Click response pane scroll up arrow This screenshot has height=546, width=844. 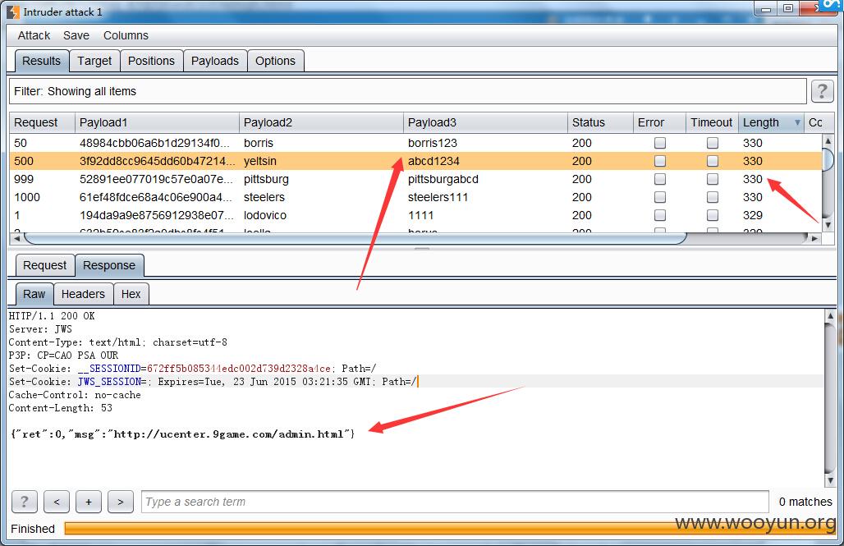point(830,316)
